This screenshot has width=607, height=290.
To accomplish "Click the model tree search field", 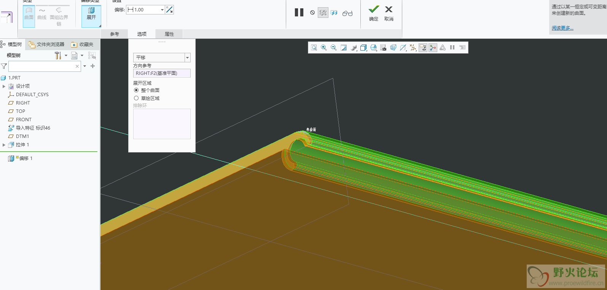I will [45, 66].
